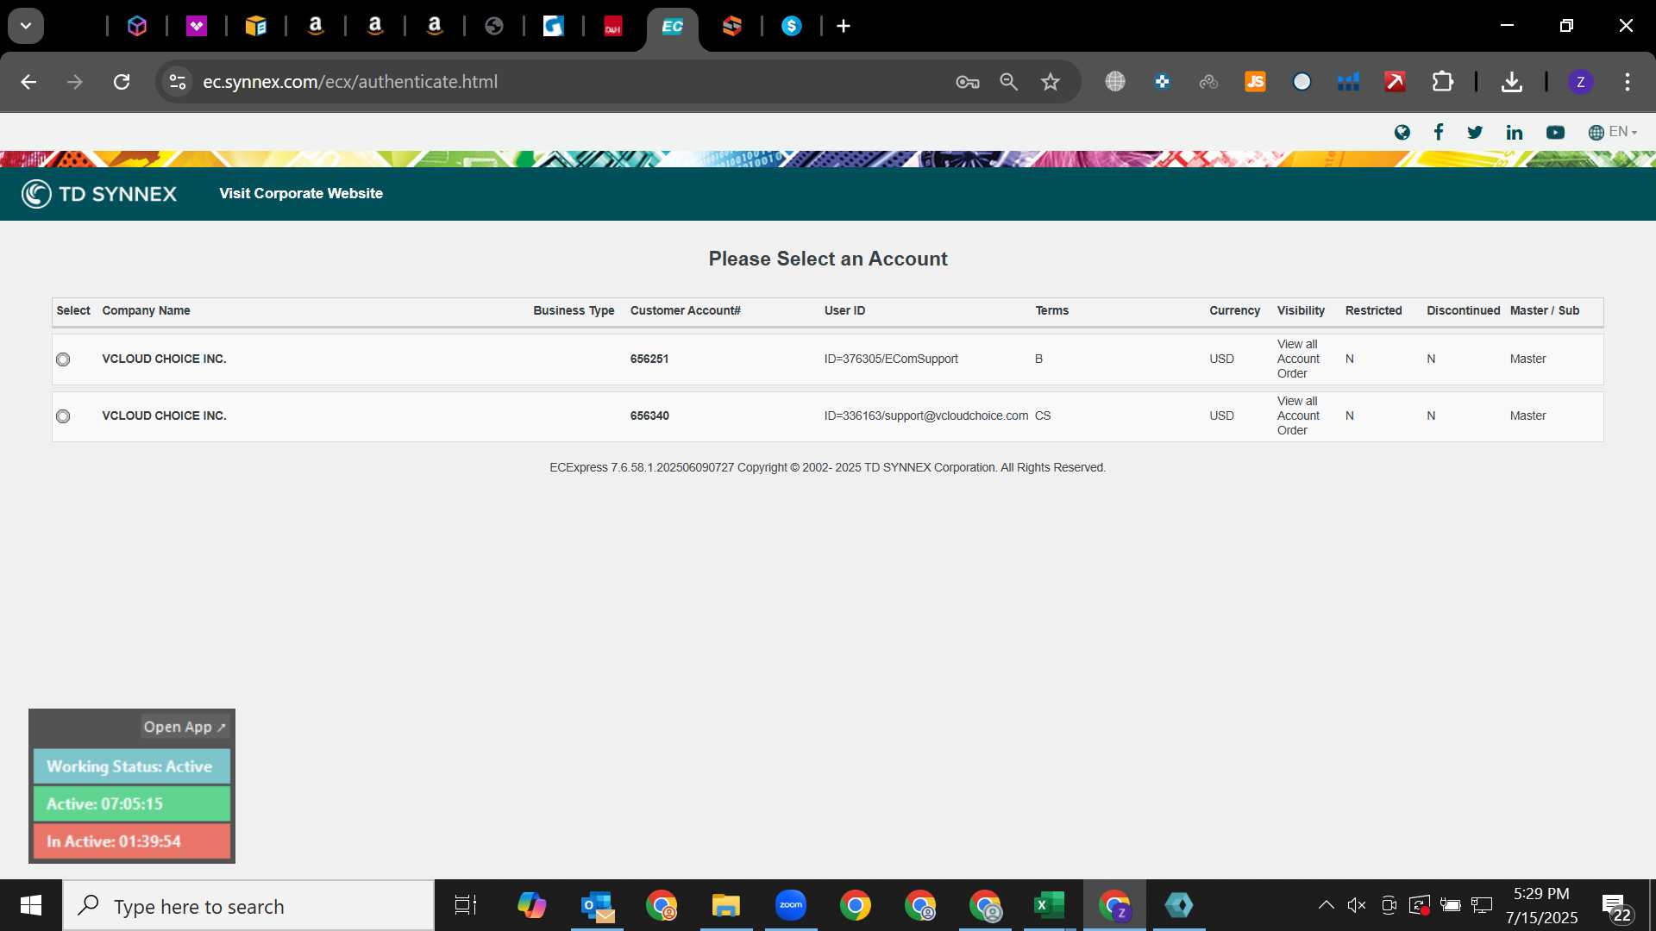This screenshot has width=1656, height=931.
Task: Open the EN language dropdown
Action: click(1613, 132)
